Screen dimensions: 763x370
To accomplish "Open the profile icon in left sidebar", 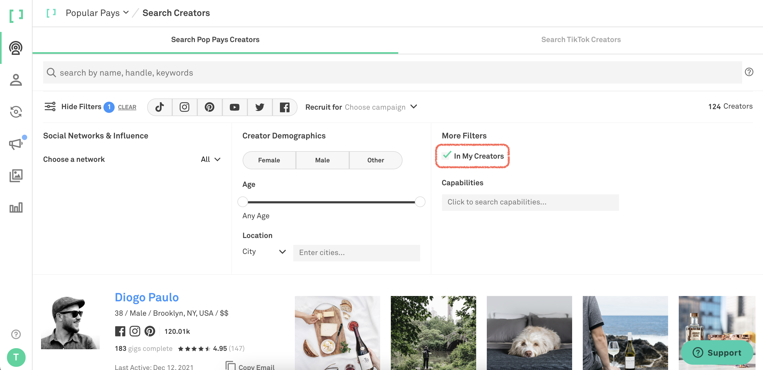I will pos(16,80).
